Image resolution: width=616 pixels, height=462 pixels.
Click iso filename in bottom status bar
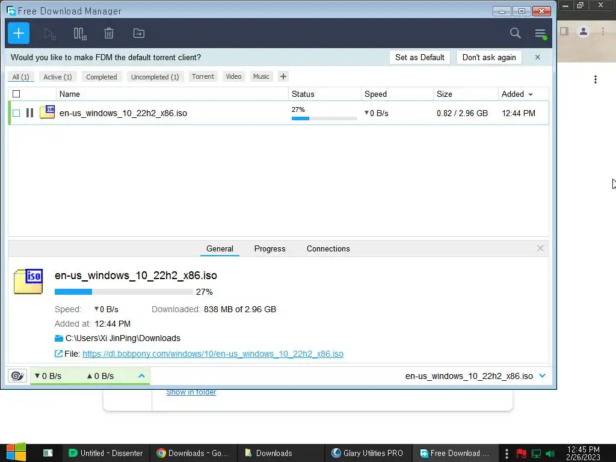[x=469, y=376]
